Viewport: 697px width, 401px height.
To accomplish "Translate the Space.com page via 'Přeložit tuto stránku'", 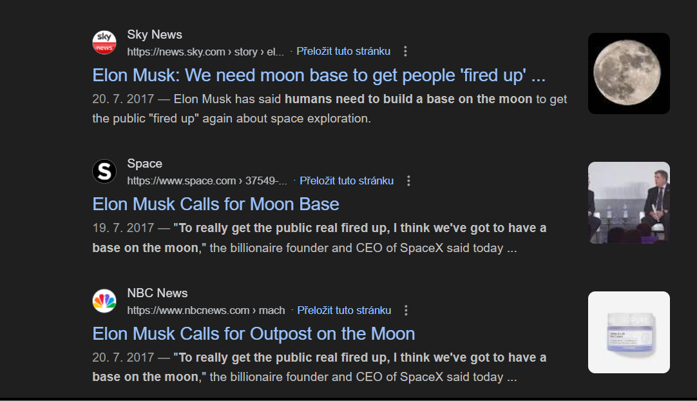I will [x=347, y=181].
